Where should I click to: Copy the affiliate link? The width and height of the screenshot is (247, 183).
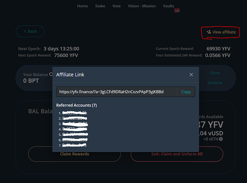pos(186,92)
